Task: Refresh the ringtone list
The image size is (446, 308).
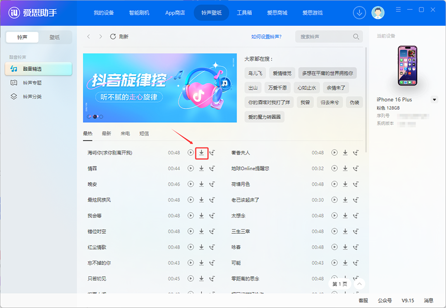Action: pos(119,36)
